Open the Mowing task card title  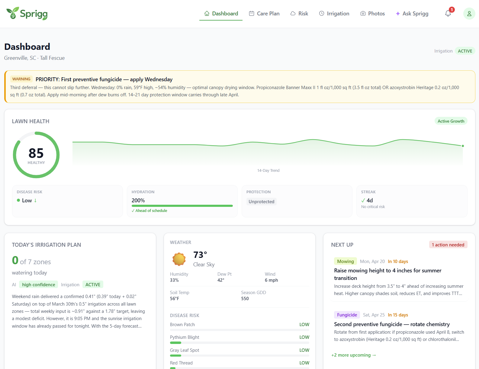[x=388, y=274]
